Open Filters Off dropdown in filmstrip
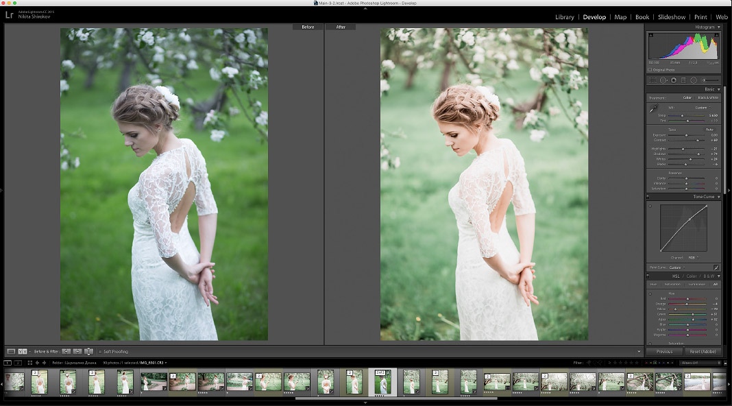This screenshot has height=406, width=732. click(x=699, y=363)
